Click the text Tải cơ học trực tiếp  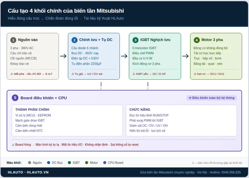click(207, 53)
